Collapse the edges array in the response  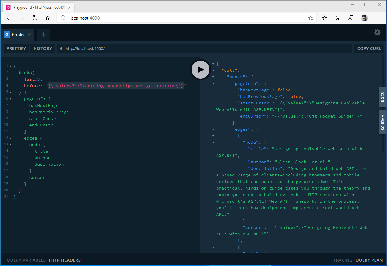click(213, 129)
